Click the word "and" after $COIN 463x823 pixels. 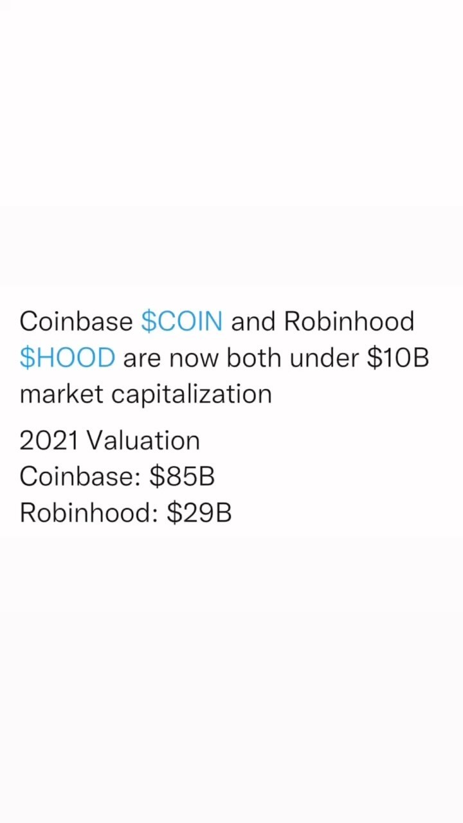253,321
